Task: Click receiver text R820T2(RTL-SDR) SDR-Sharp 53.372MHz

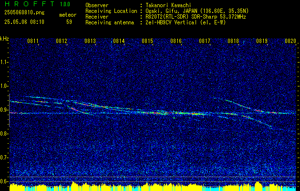Action: (x=196, y=17)
